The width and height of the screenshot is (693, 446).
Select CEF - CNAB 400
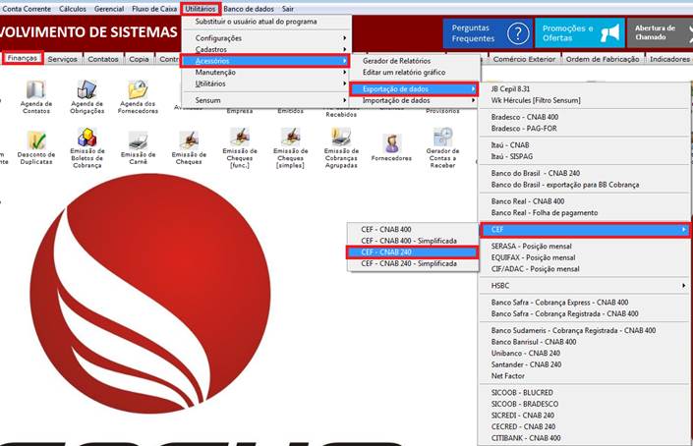point(413,230)
